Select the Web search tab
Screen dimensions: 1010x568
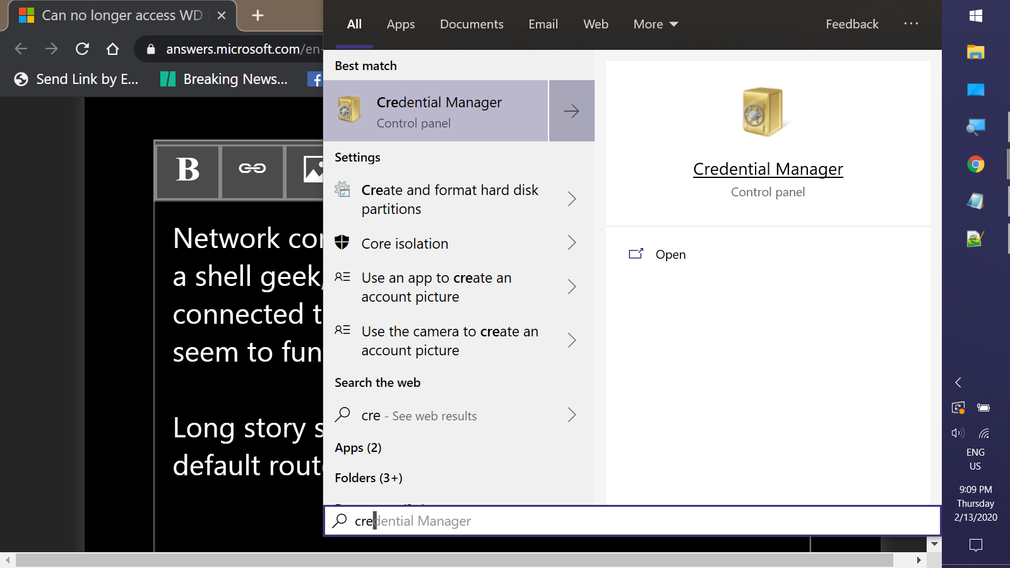point(595,24)
